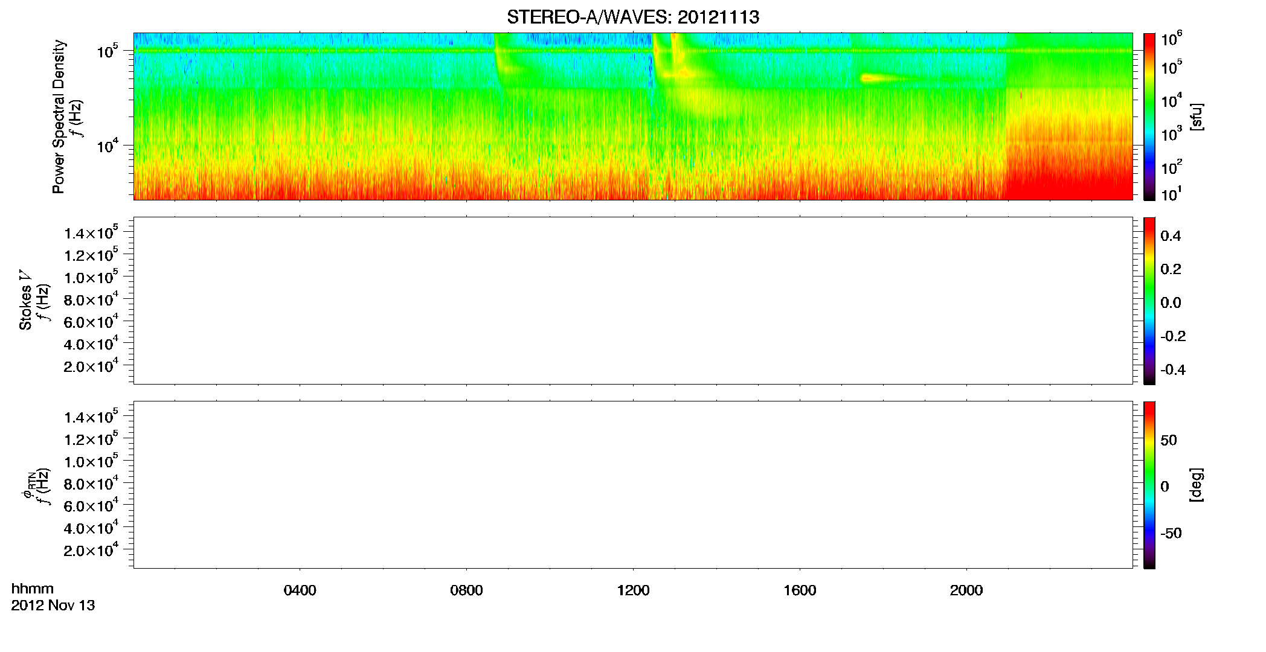Click the hhmm time format label

coord(33,589)
